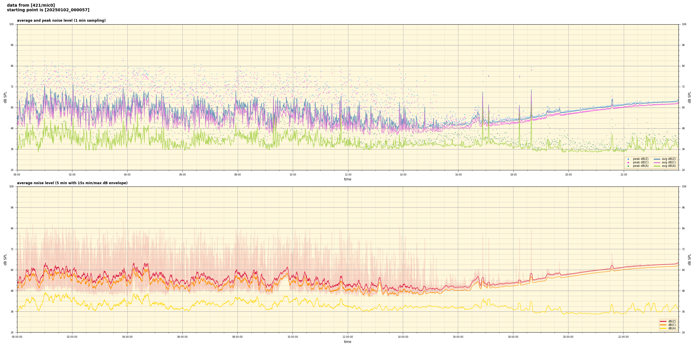Click the 96 tick on the top chart's left y-axis
This screenshot has width=695, height=347.
tap(12, 45)
